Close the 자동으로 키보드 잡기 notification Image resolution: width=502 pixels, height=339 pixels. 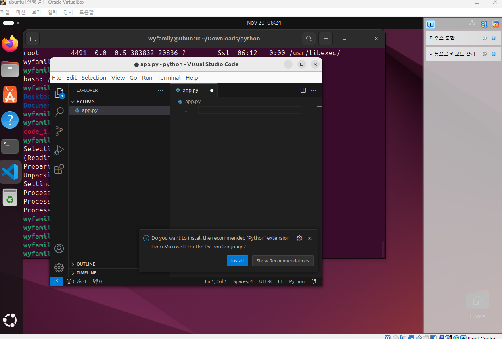[494, 54]
